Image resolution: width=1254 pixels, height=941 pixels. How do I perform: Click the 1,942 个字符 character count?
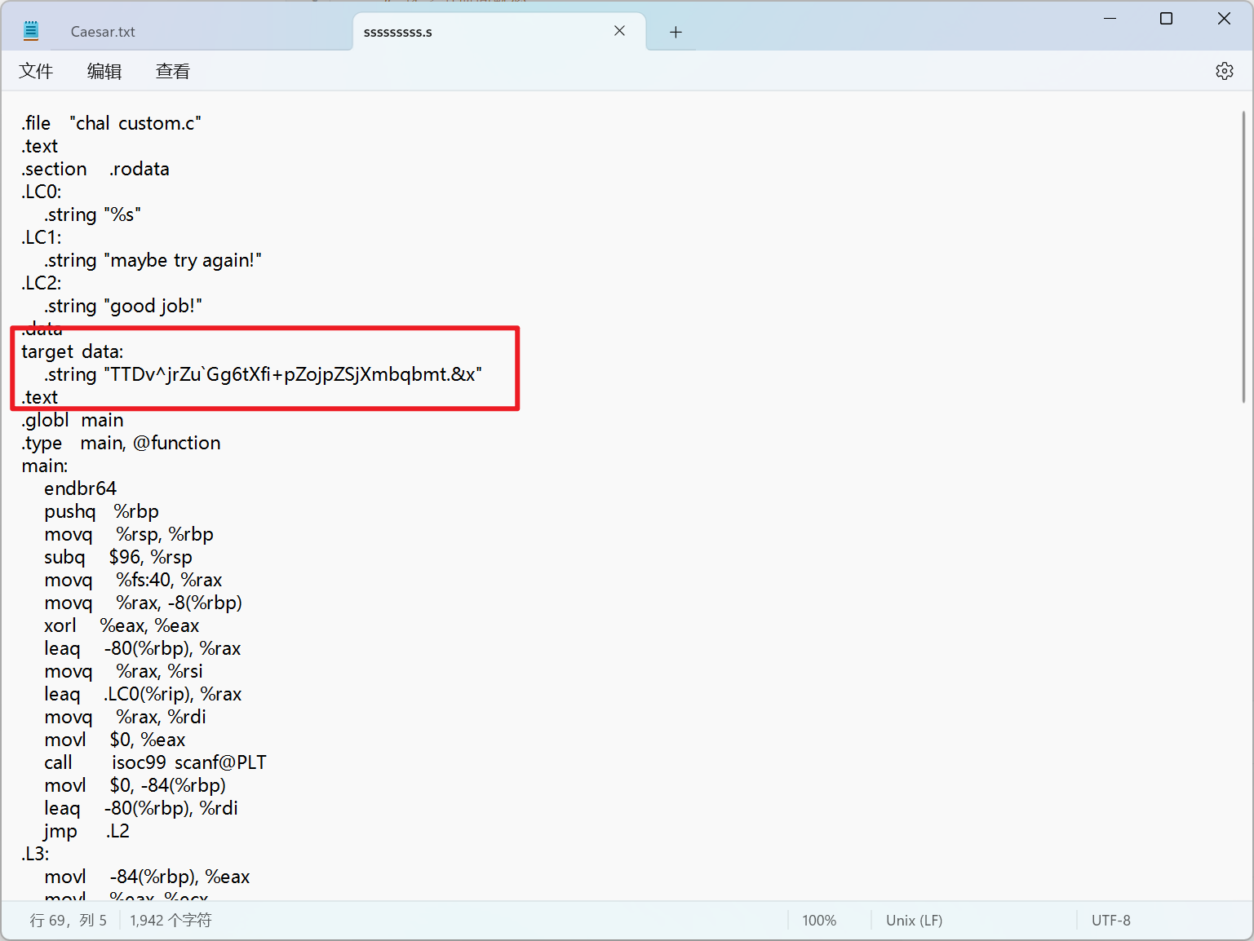point(171,920)
